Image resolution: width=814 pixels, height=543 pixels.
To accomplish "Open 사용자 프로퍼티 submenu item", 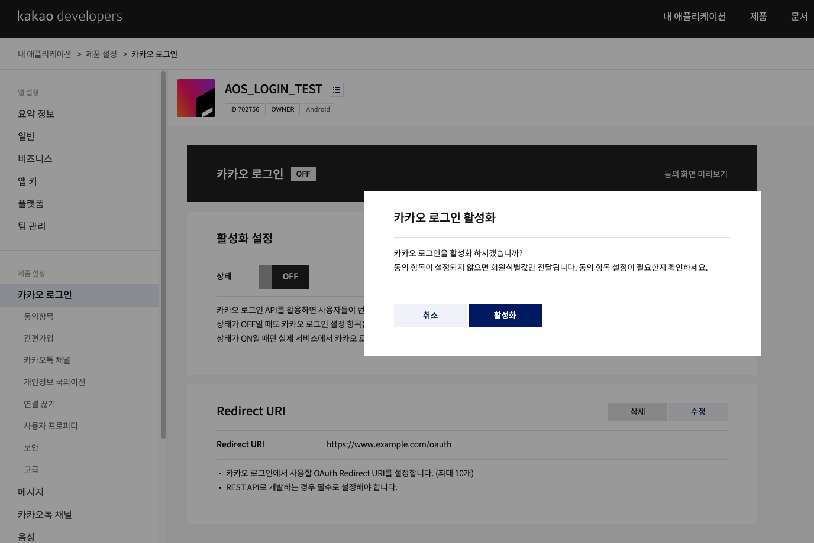I will 51,426.
